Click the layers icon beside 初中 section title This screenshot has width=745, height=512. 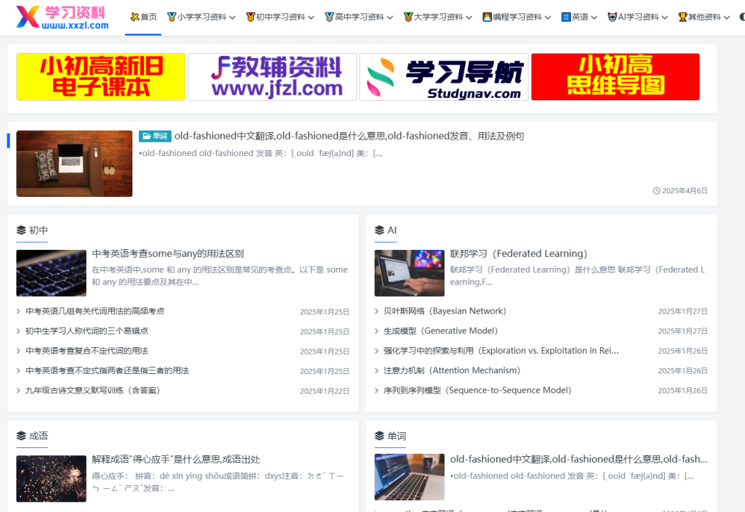pos(21,230)
